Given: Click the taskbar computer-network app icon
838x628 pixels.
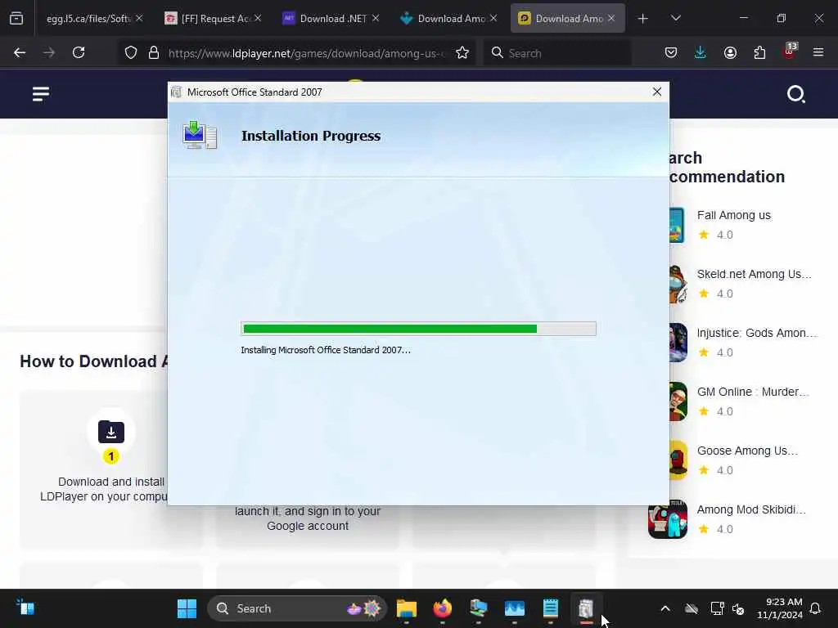Looking at the screenshot, I should (478, 608).
